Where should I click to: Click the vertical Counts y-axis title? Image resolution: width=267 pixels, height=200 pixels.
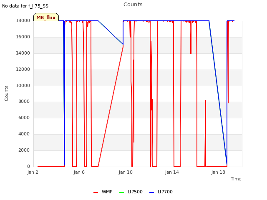pyautogui.click(x=6, y=93)
